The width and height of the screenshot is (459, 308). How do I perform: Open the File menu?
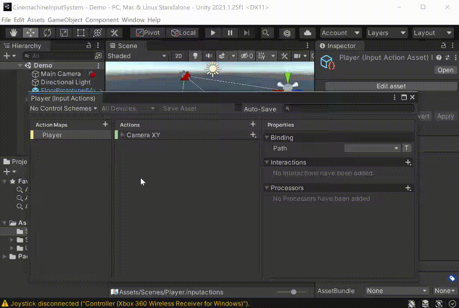tap(6, 20)
